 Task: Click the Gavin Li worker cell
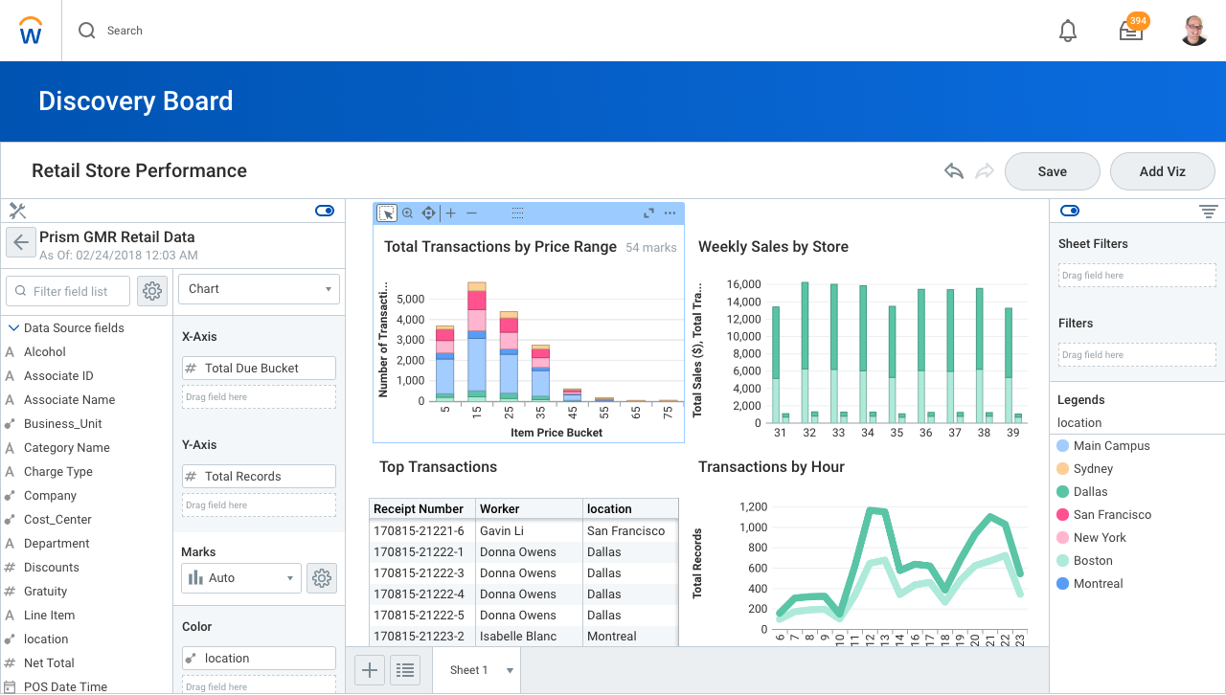[530, 531]
